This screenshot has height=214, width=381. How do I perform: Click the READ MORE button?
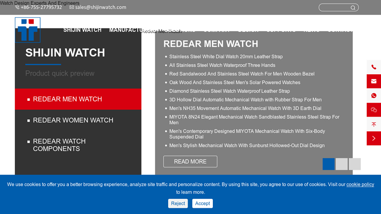(190, 162)
